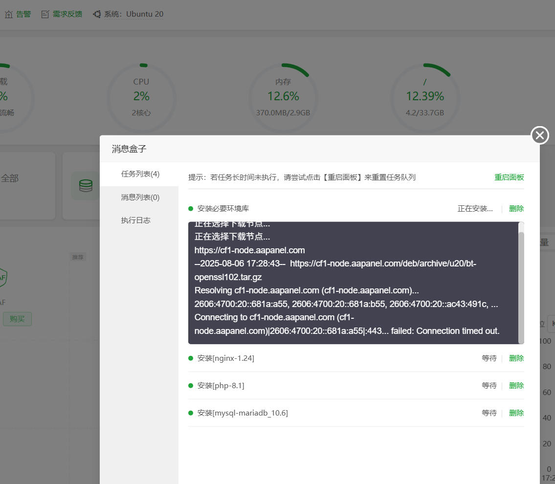Image resolution: width=555 pixels, height=484 pixels.
Task: Click the 安装[nginx-1.24] task row
Action: 356,358
